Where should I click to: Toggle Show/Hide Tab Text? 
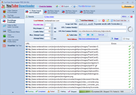point(13,45)
